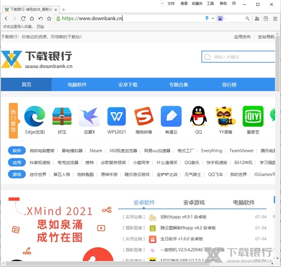281x267 pixels.
Task: Close the 下载银行 browser tab
Action: (x=56, y=10)
